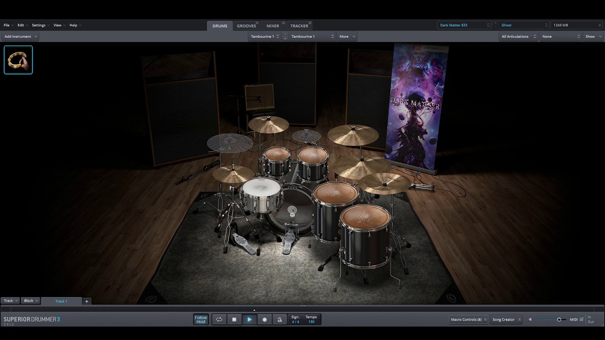Open the second Tambourine 1 dropdown
The width and height of the screenshot is (605, 340).
[x=312, y=36]
